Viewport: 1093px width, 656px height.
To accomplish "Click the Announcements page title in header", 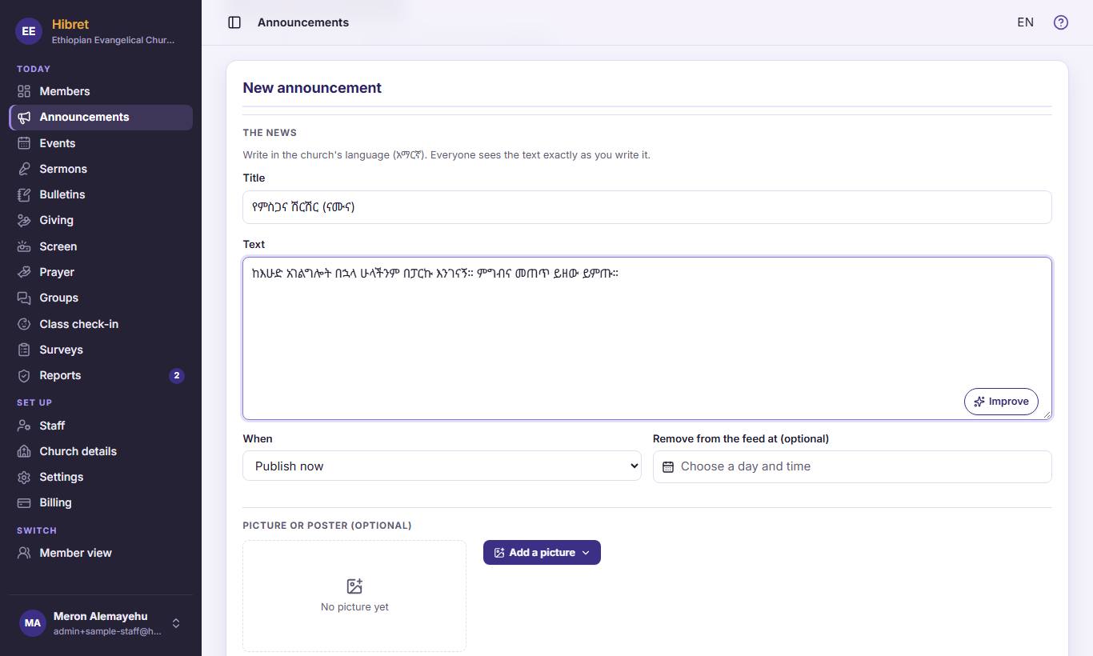I will coord(303,22).
